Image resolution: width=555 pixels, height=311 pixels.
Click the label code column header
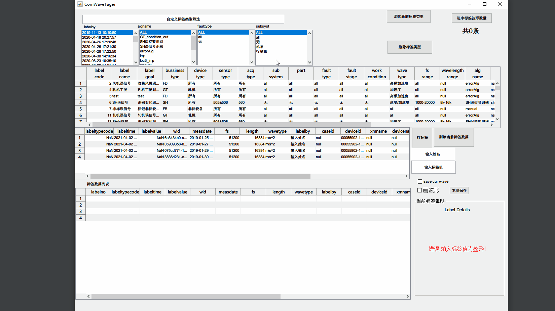(99, 74)
